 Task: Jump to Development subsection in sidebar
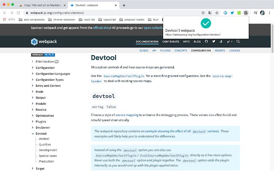48,150
